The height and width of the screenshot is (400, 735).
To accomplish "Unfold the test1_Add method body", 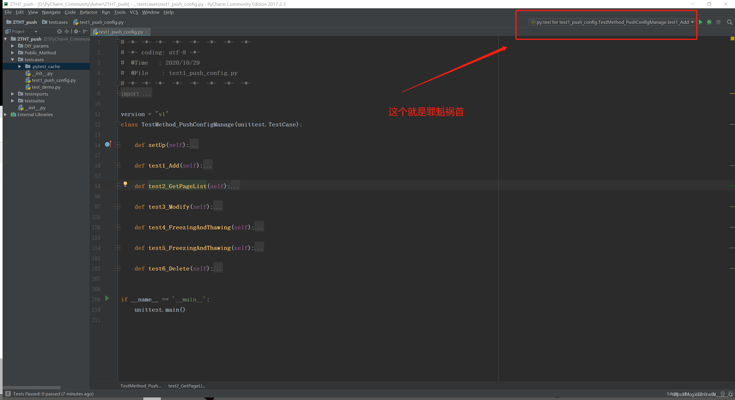I will [x=118, y=166].
